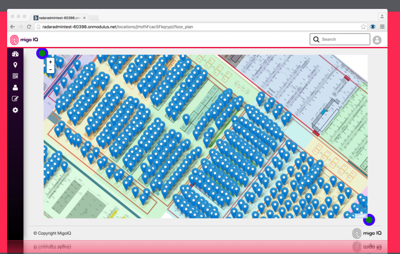Bookmark this page with the star icon
The image size is (400, 254).
(364, 27)
